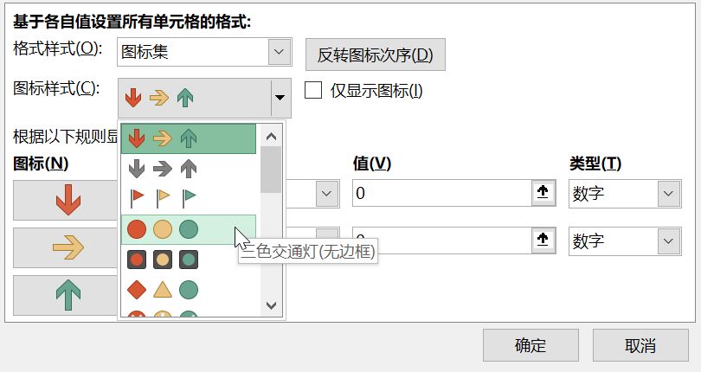
Task: Click the green up arrow icon button
Action: (x=68, y=295)
